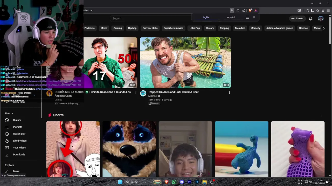The height and width of the screenshot is (186, 332).
Task: Open the MrBeast channel name link
Action: pyautogui.click(x=153, y=96)
